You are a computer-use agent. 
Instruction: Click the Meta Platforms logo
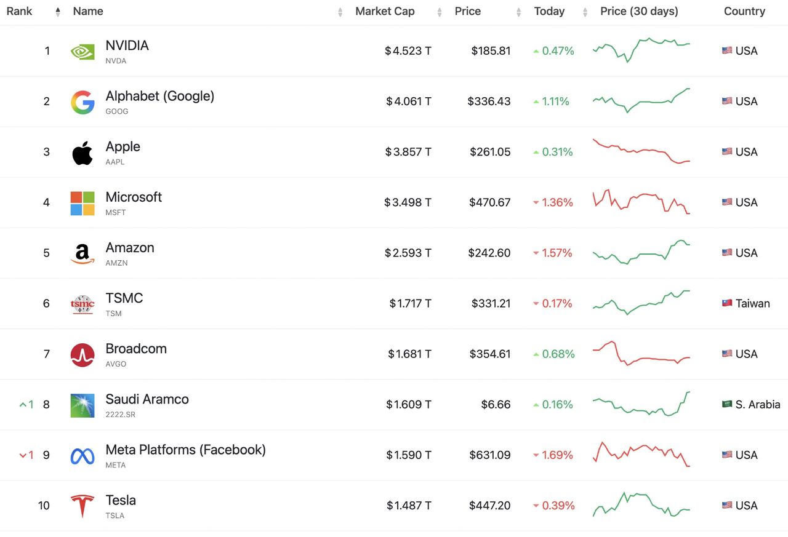[x=82, y=456]
